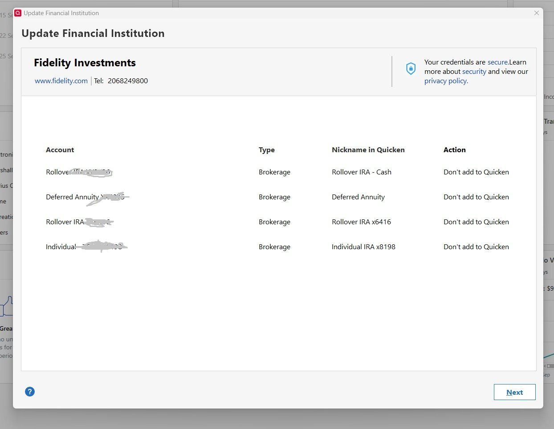
Task: Click the blue shield lock icon
Action: pos(411,69)
